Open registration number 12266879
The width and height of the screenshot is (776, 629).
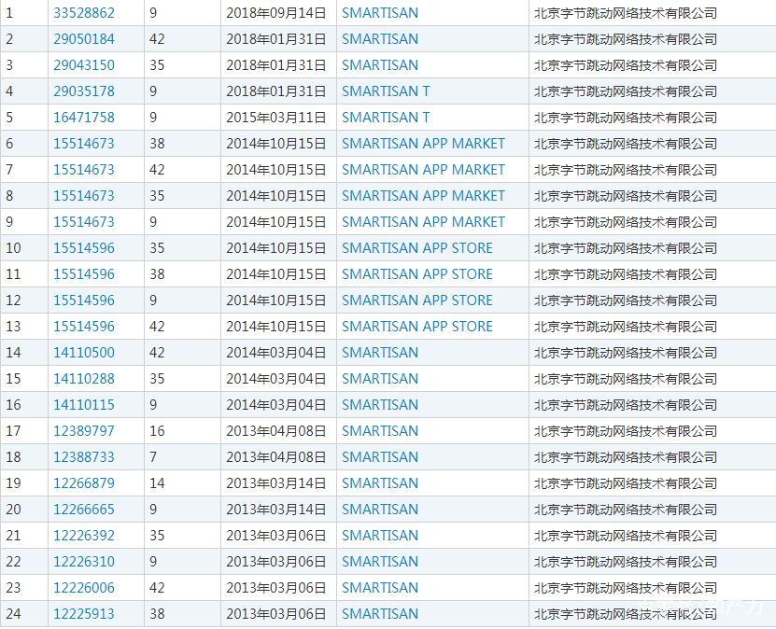[x=84, y=483]
